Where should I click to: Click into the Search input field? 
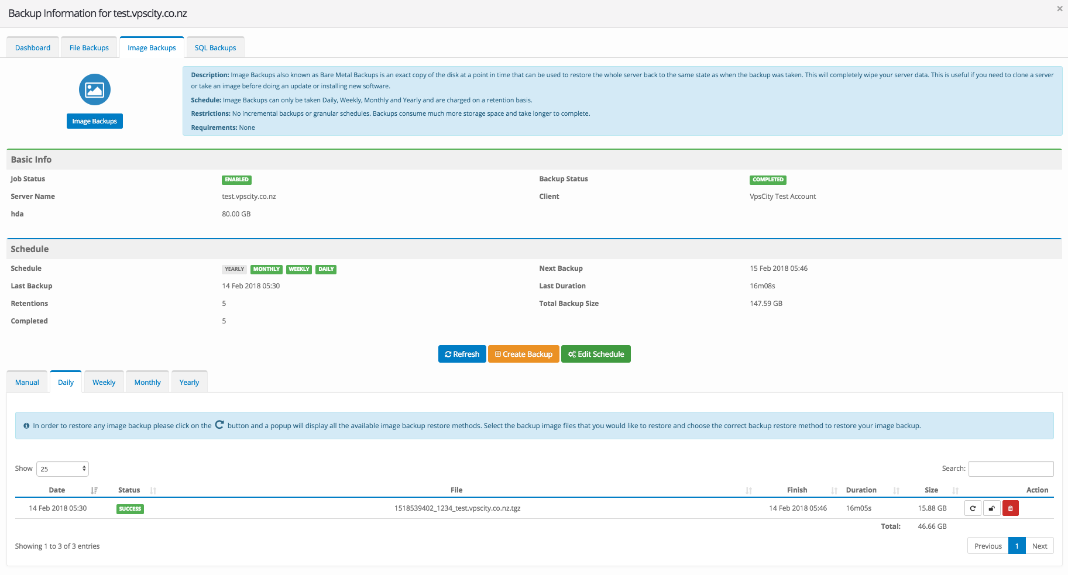[x=1011, y=469]
